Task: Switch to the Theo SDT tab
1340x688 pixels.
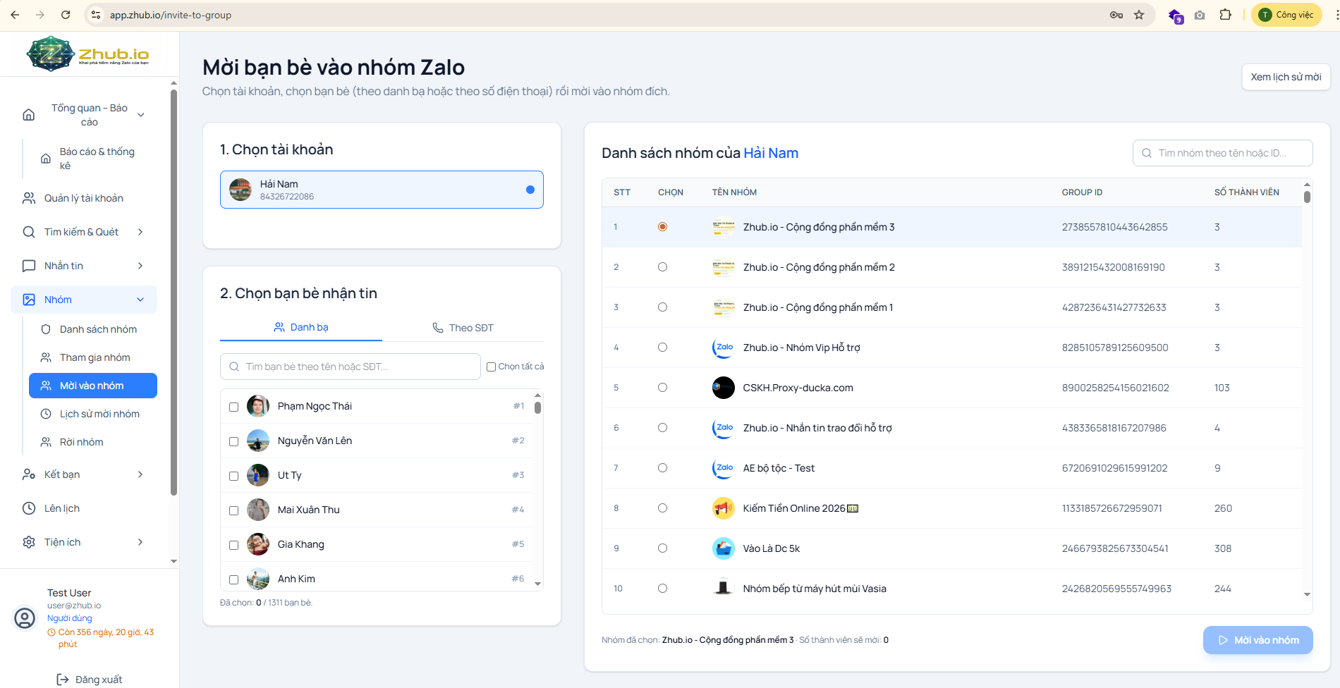Action: [x=463, y=328]
